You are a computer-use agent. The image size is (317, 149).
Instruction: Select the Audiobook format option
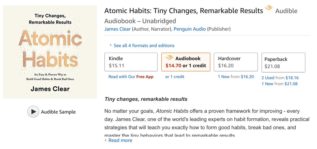186,62
